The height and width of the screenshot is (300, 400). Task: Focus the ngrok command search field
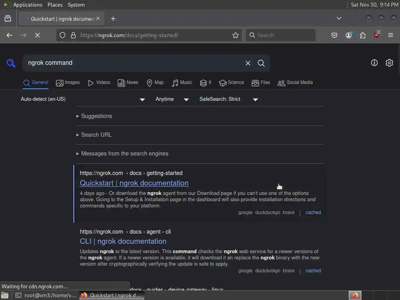133,63
